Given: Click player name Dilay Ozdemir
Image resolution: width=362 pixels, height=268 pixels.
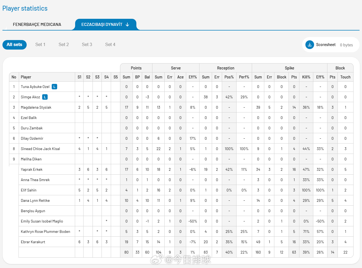Looking at the screenshot, I should tap(32, 139).
